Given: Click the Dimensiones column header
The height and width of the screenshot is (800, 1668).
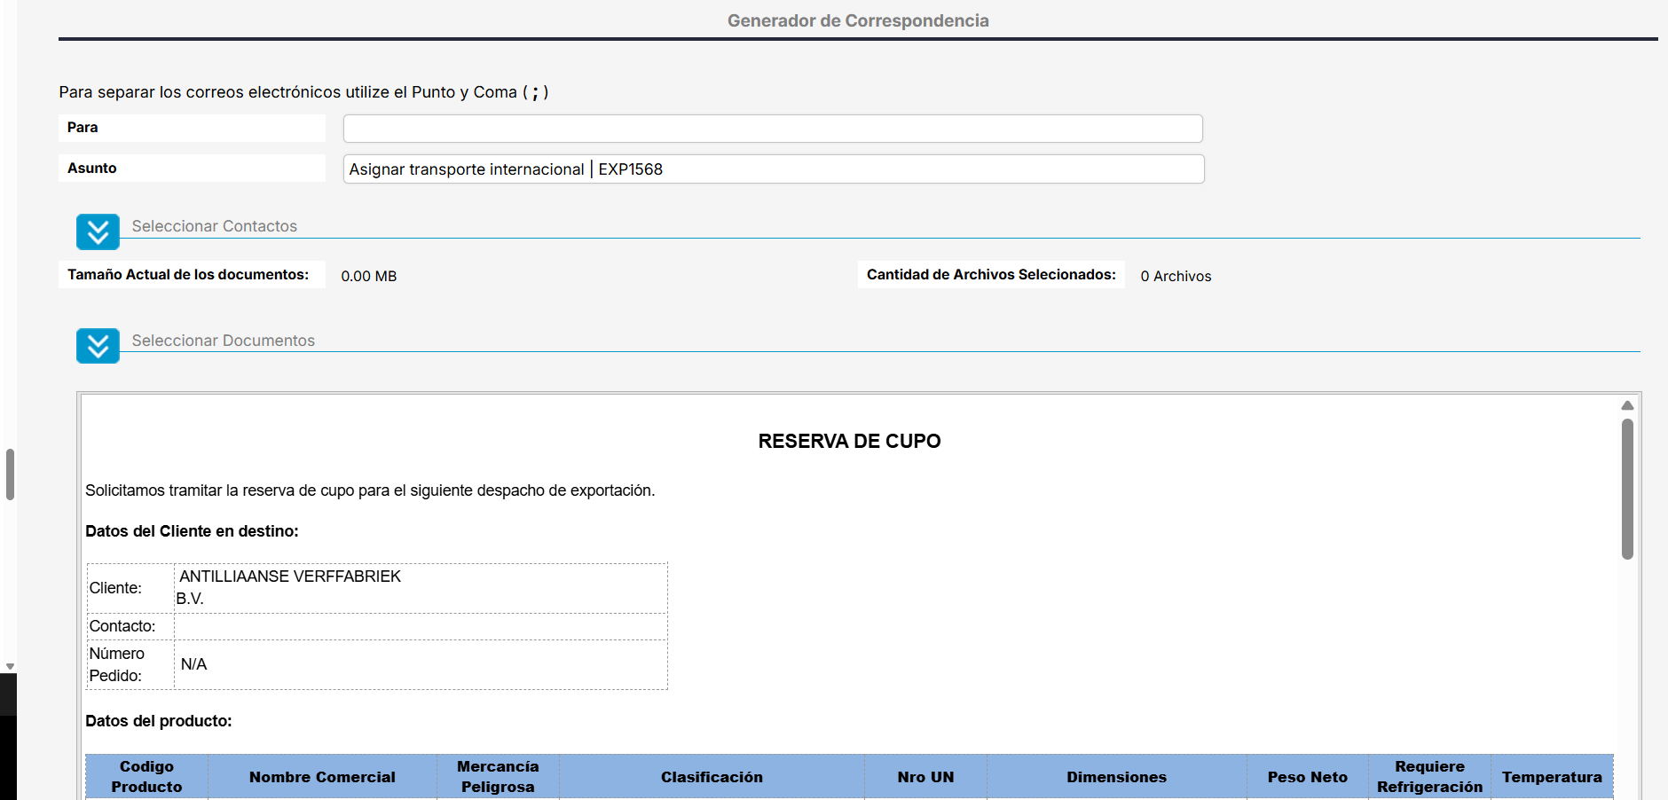Looking at the screenshot, I should click(x=1116, y=777).
